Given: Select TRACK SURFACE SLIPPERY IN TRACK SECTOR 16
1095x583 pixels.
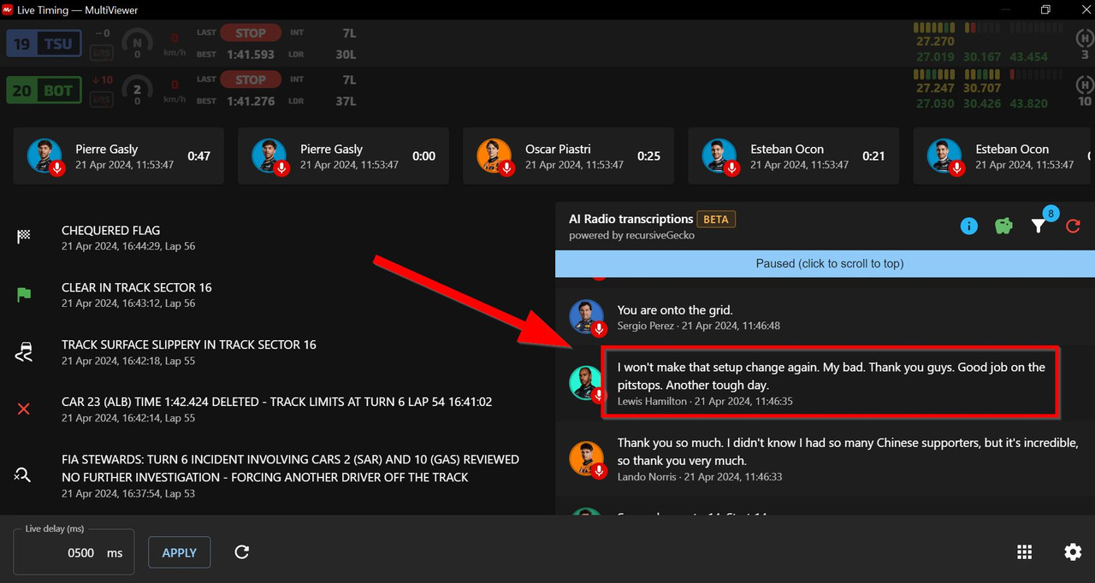Looking at the screenshot, I should point(189,344).
